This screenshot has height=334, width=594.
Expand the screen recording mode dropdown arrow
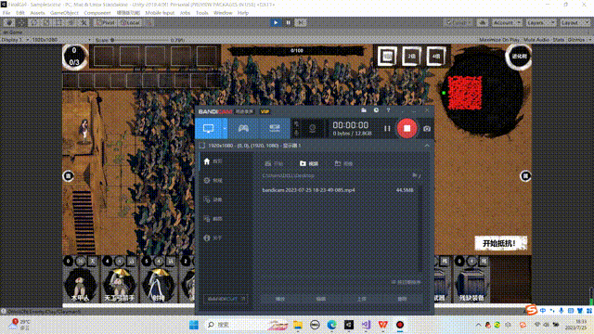coord(225,128)
